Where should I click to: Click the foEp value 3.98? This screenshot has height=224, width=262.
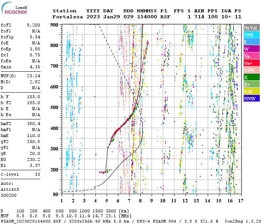(35, 49)
